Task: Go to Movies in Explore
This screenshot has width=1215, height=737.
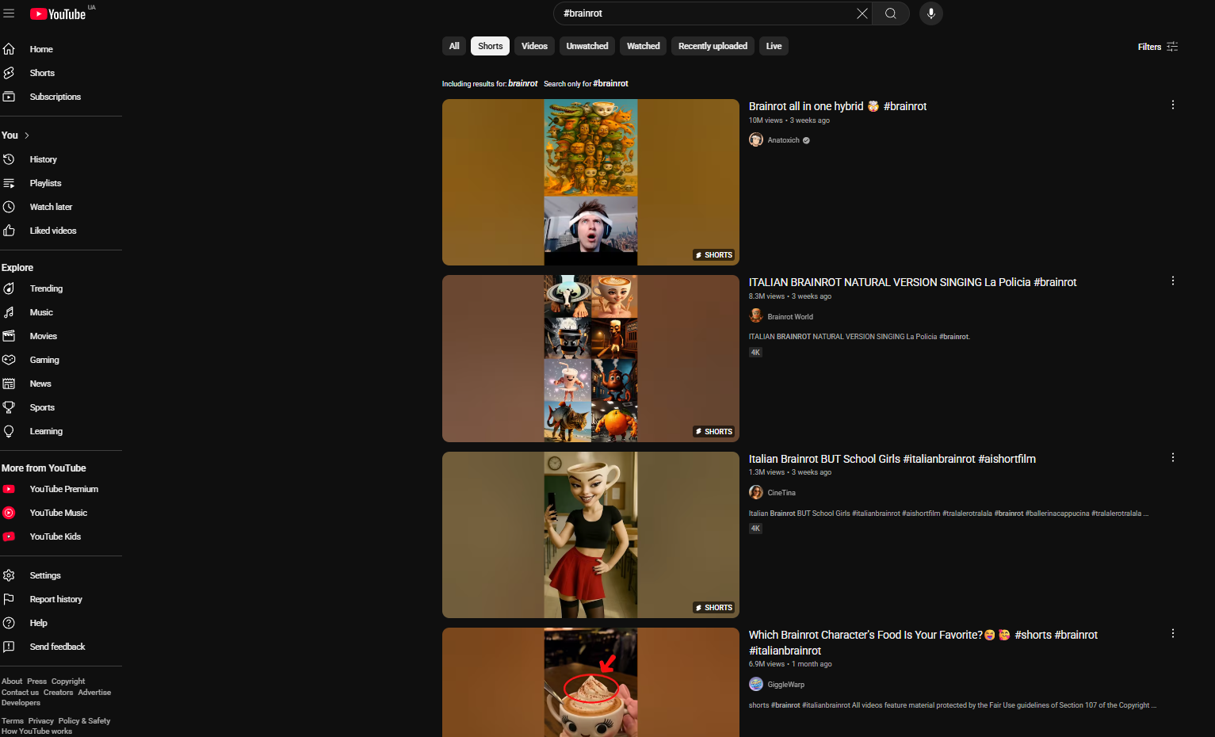Action: pyautogui.click(x=43, y=336)
